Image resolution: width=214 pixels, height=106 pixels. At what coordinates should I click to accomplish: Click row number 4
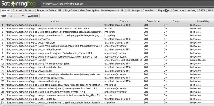point(2,36)
